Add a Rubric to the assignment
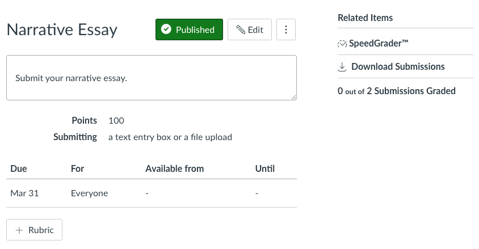Viewport: 479px width, 249px height. (x=34, y=230)
